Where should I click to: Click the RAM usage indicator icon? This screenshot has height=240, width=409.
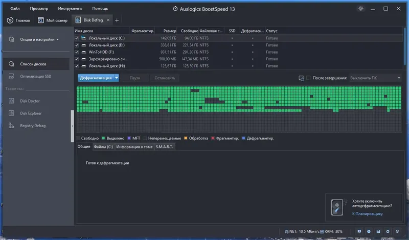point(322,231)
